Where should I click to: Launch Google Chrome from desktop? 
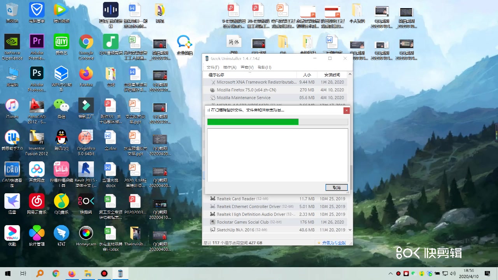tap(86, 47)
